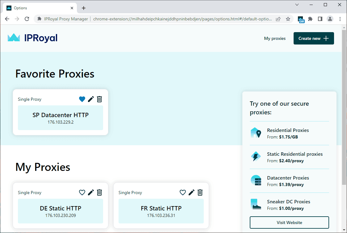Close the Options tab
347x233 pixels.
72,8
